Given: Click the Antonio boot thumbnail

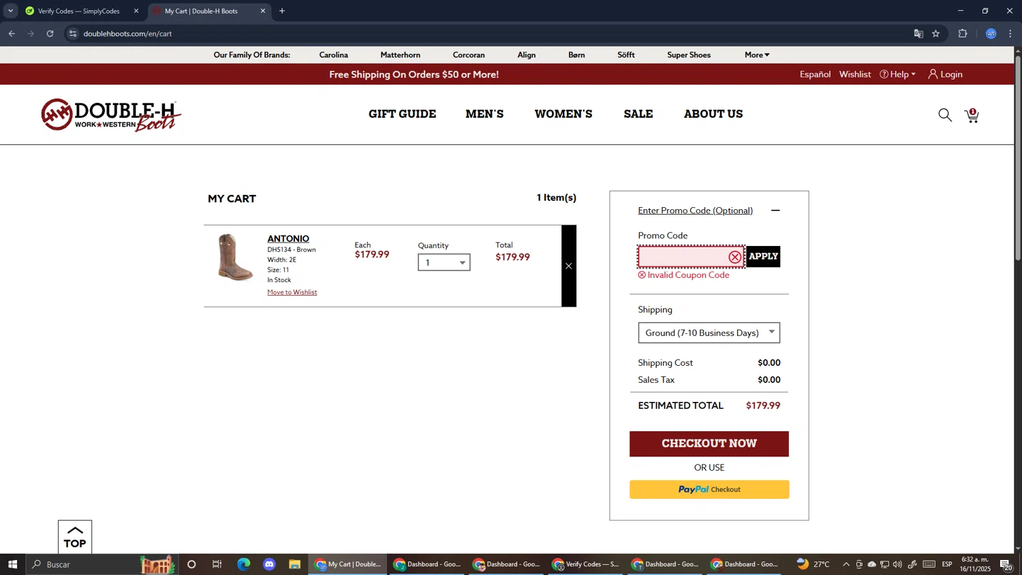Looking at the screenshot, I should [235, 258].
